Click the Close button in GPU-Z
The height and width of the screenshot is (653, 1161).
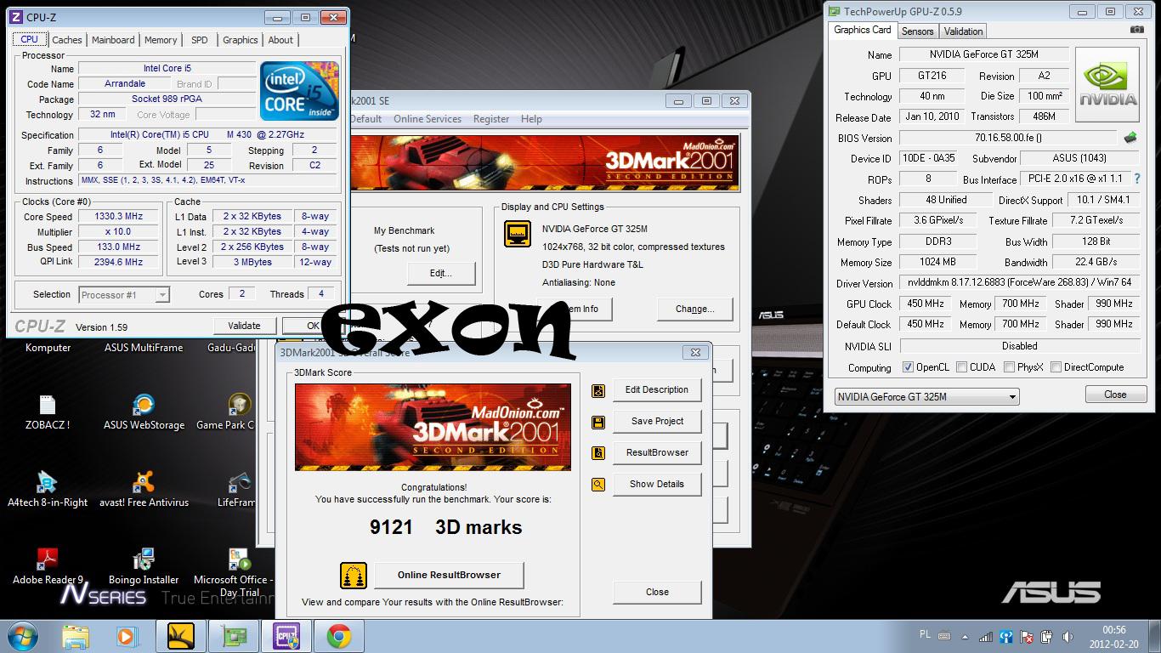tap(1115, 395)
